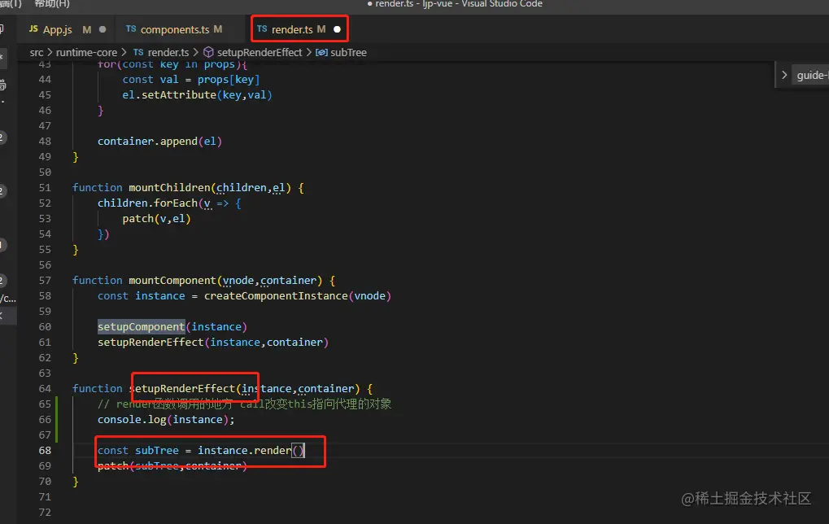
Task: Click patch(v,el) on line 53
Action: pos(156,218)
